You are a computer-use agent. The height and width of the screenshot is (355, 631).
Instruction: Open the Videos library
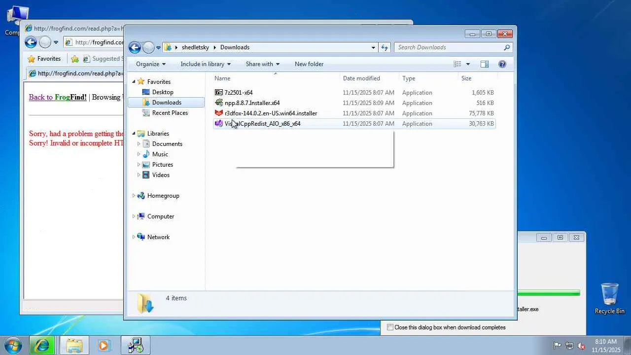(161, 175)
